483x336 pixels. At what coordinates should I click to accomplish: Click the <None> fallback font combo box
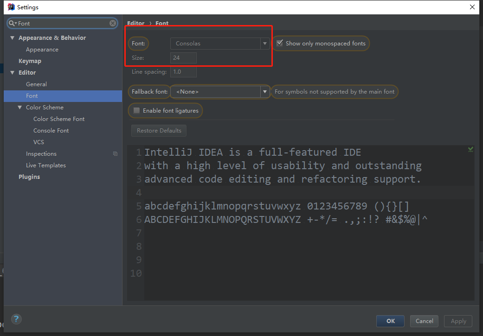point(220,92)
